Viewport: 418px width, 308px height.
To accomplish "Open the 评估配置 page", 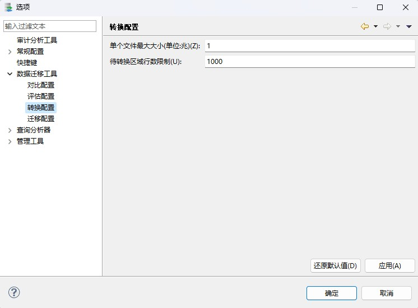I will pyautogui.click(x=41, y=96).
